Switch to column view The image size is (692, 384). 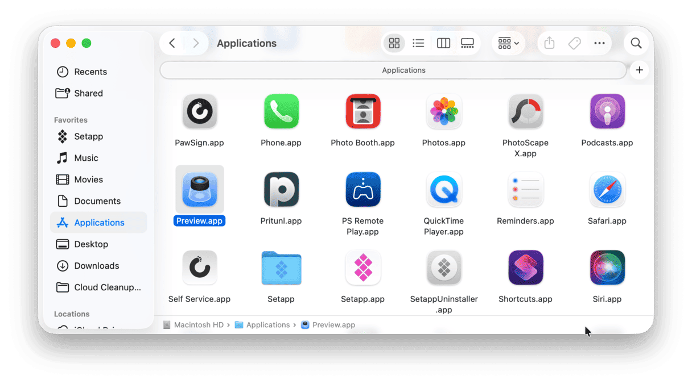click(x=443, y=43)
